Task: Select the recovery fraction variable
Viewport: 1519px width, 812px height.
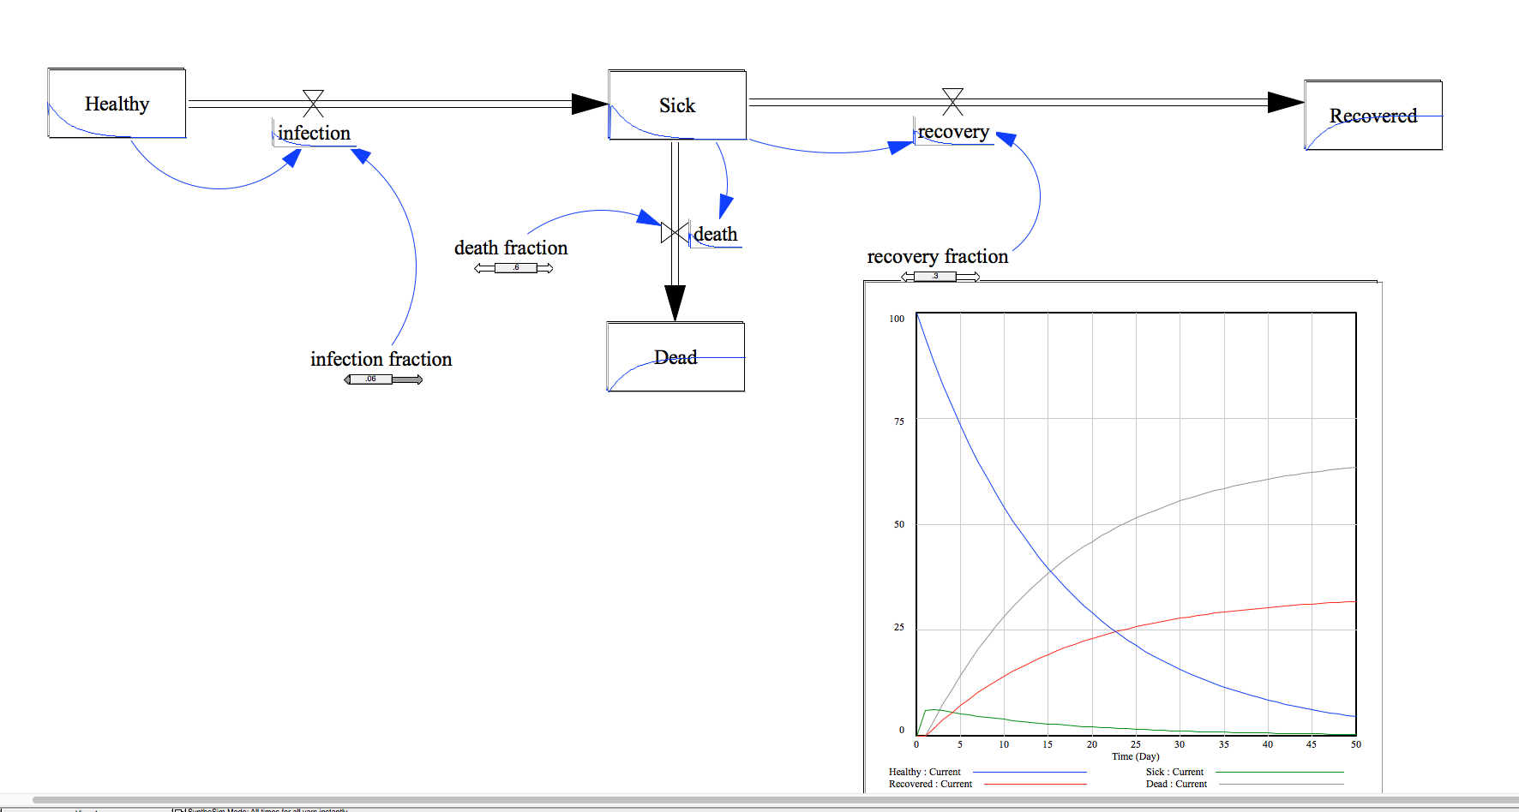Action: (938, 256)
